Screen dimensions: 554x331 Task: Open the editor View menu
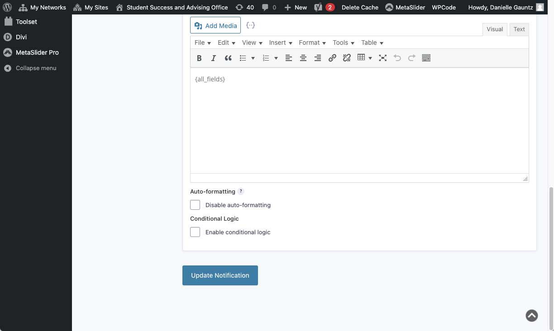[x=253, y=43]
